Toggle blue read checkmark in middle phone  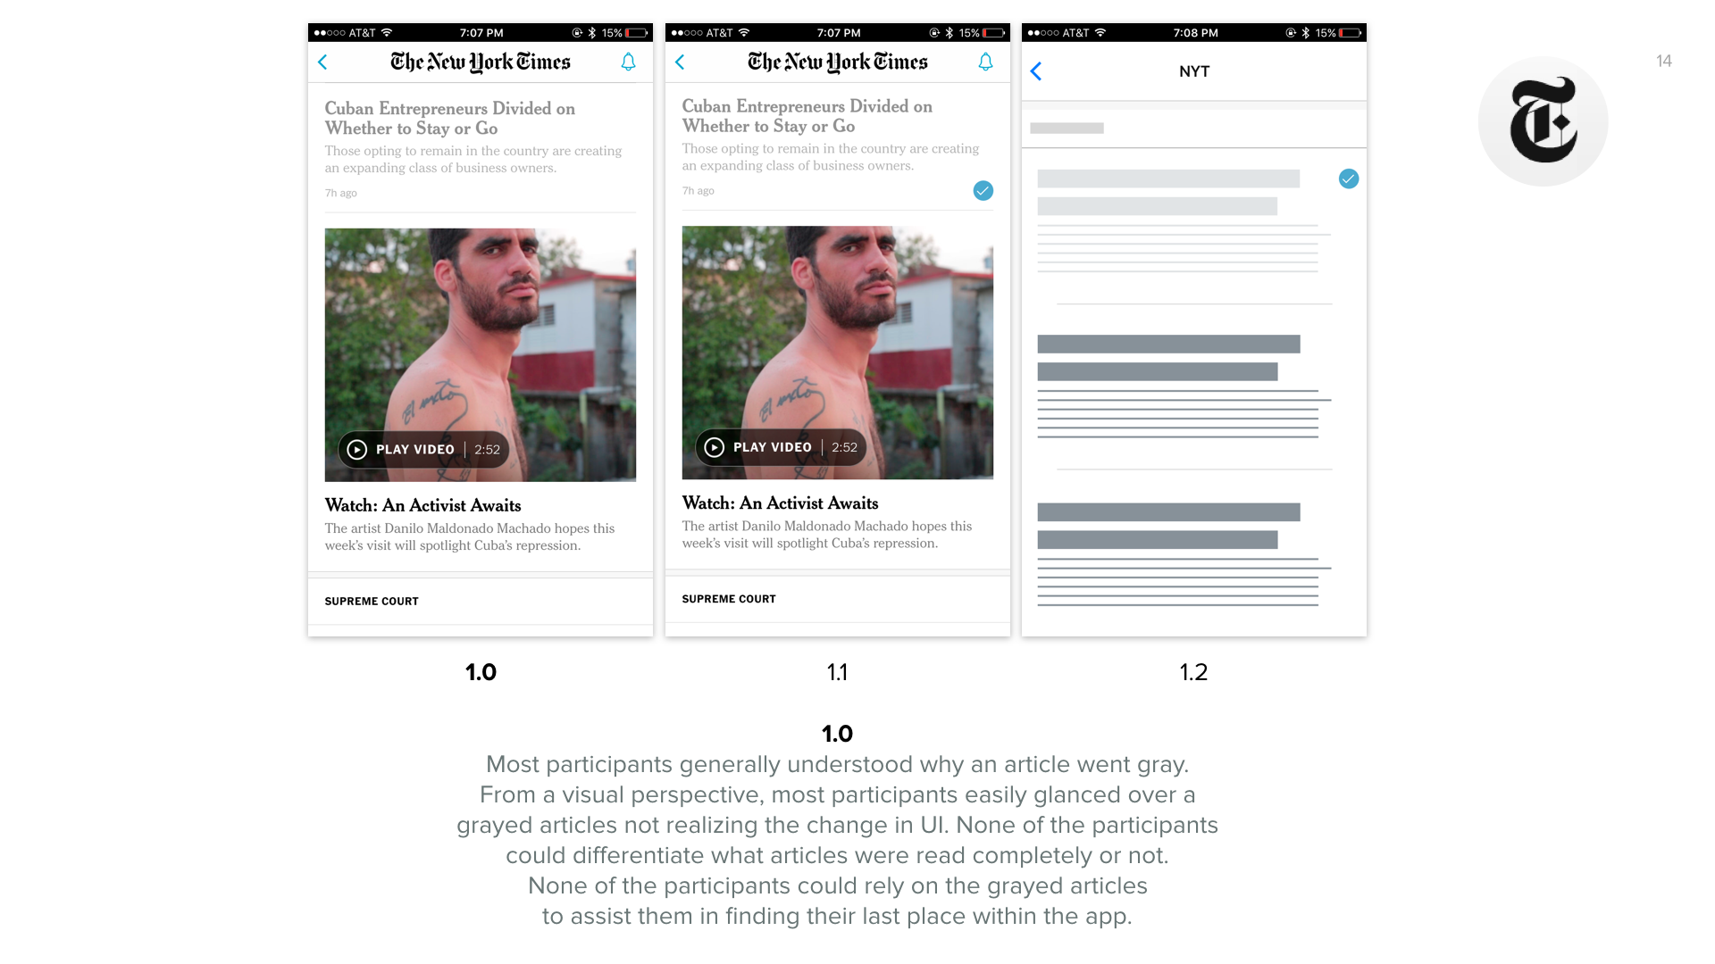[983, 191]
